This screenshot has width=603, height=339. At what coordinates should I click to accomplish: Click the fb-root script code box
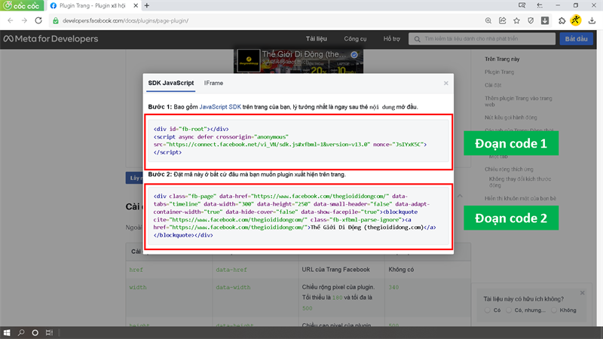point(298,141)
